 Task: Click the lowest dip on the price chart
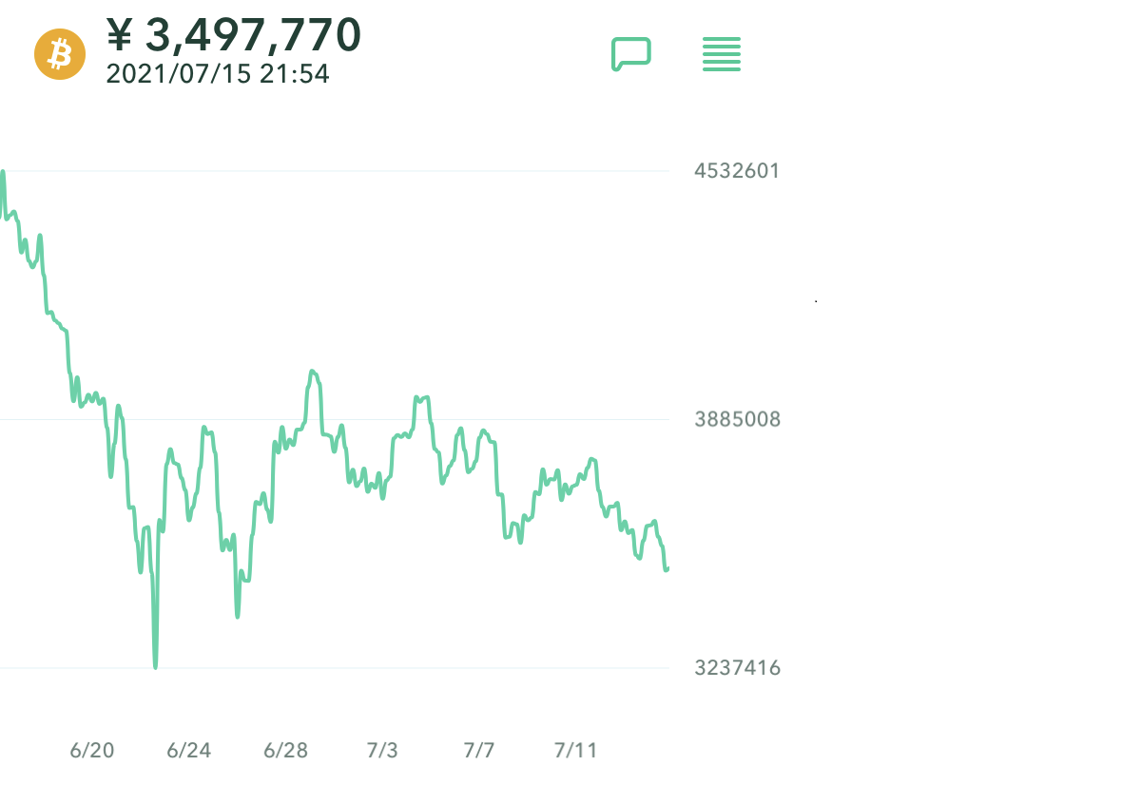[x=155, y=665]
